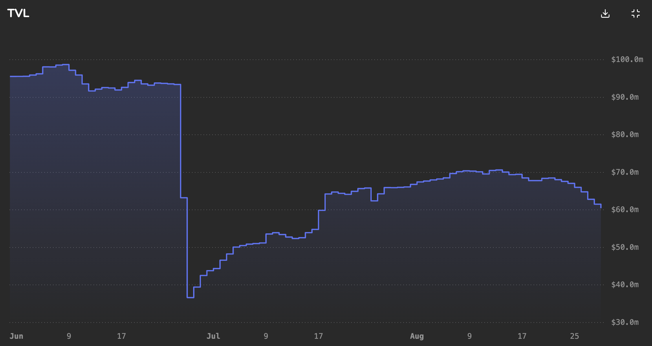Click the $70.0m y-axis label
Screen dimensions: 652x346
[624, 172]
